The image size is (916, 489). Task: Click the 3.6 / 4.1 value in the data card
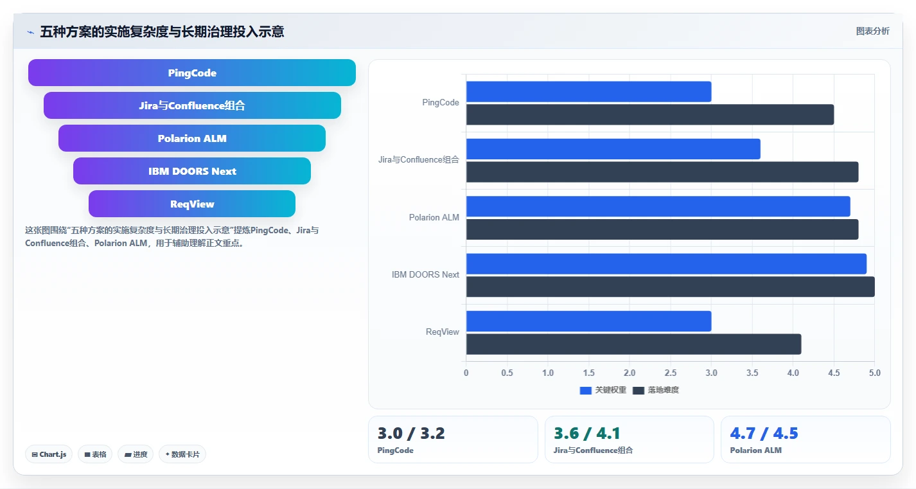click(587, 434)
